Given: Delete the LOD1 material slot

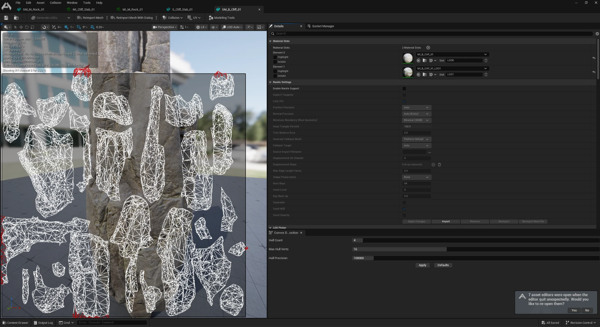Looking at the screenshot, I should coord(486,75).
